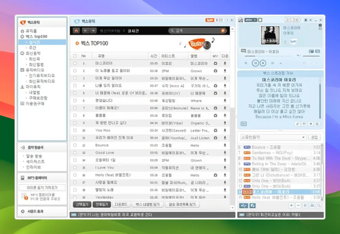Image resolution: width=340 pixels, height=234 pixels.
Task: Check the box for track 10 Yoo Hoo
Action: pyautogui.click(x=75, y=131)
